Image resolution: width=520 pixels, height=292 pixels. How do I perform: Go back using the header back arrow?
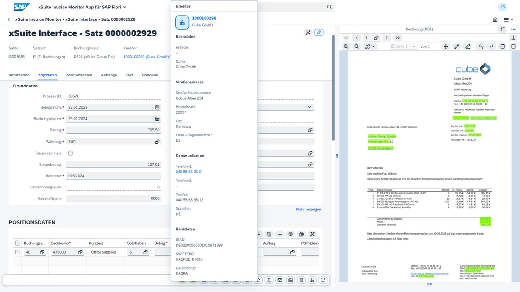8,19
